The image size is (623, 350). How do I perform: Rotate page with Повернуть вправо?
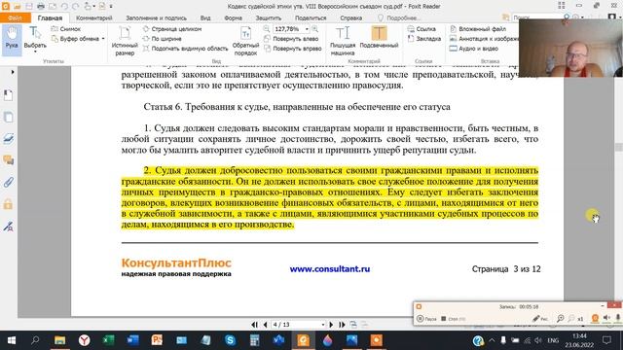coord(292,49)
